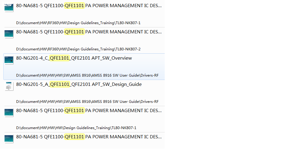Click the path ending in TL80-NK807-2

(78, 49)
